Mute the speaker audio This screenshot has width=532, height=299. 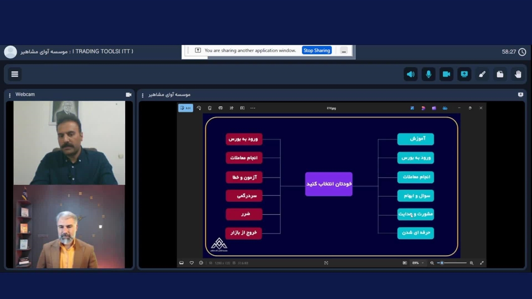click(411, 74)
